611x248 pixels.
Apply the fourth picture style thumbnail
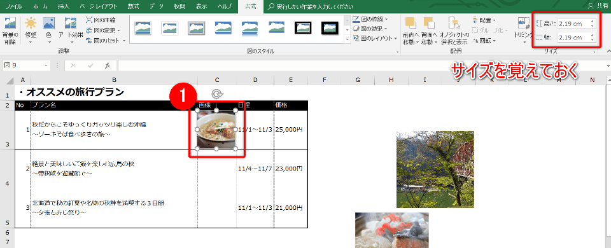(223, 28)
